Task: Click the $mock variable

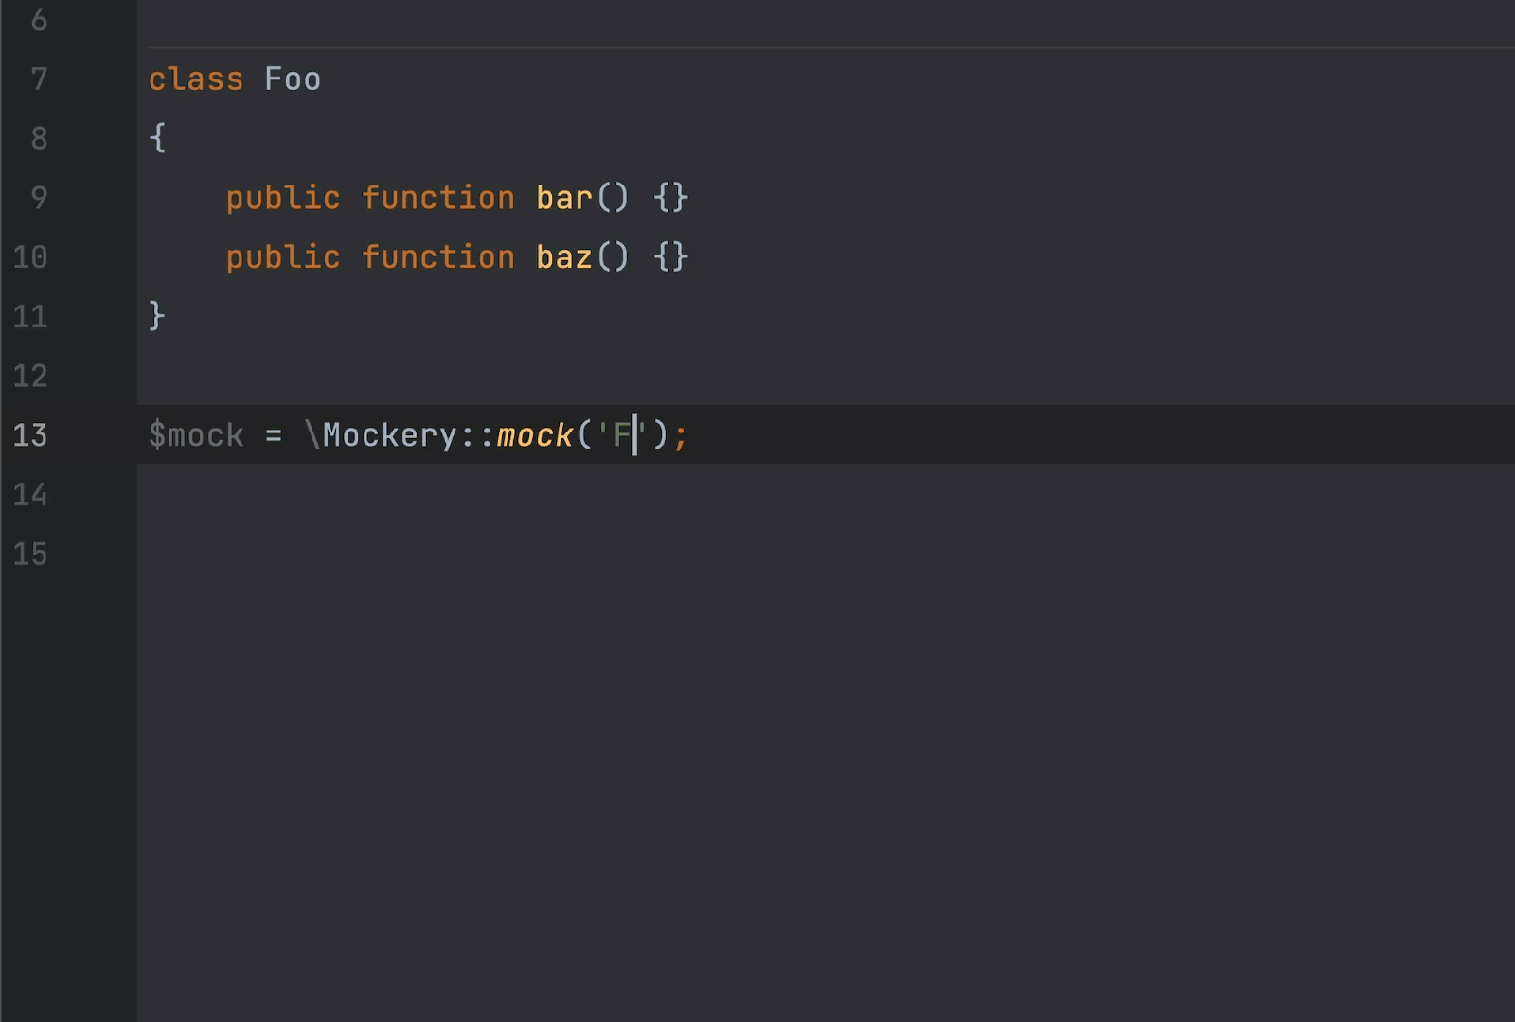Action: coord(196,435)
